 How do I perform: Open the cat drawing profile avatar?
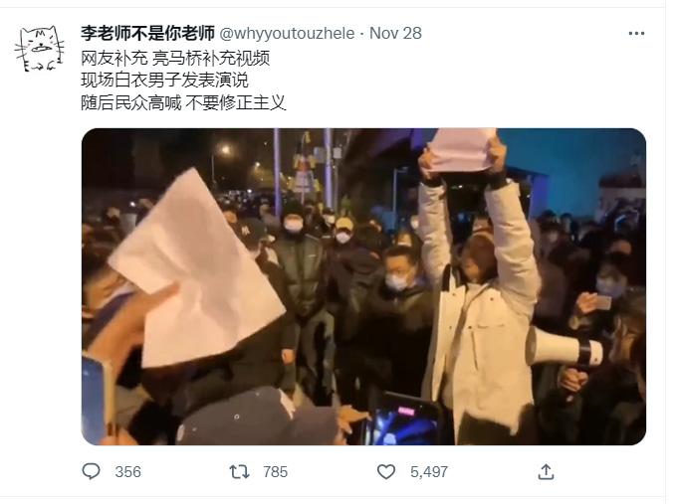[x=39, y=49]
